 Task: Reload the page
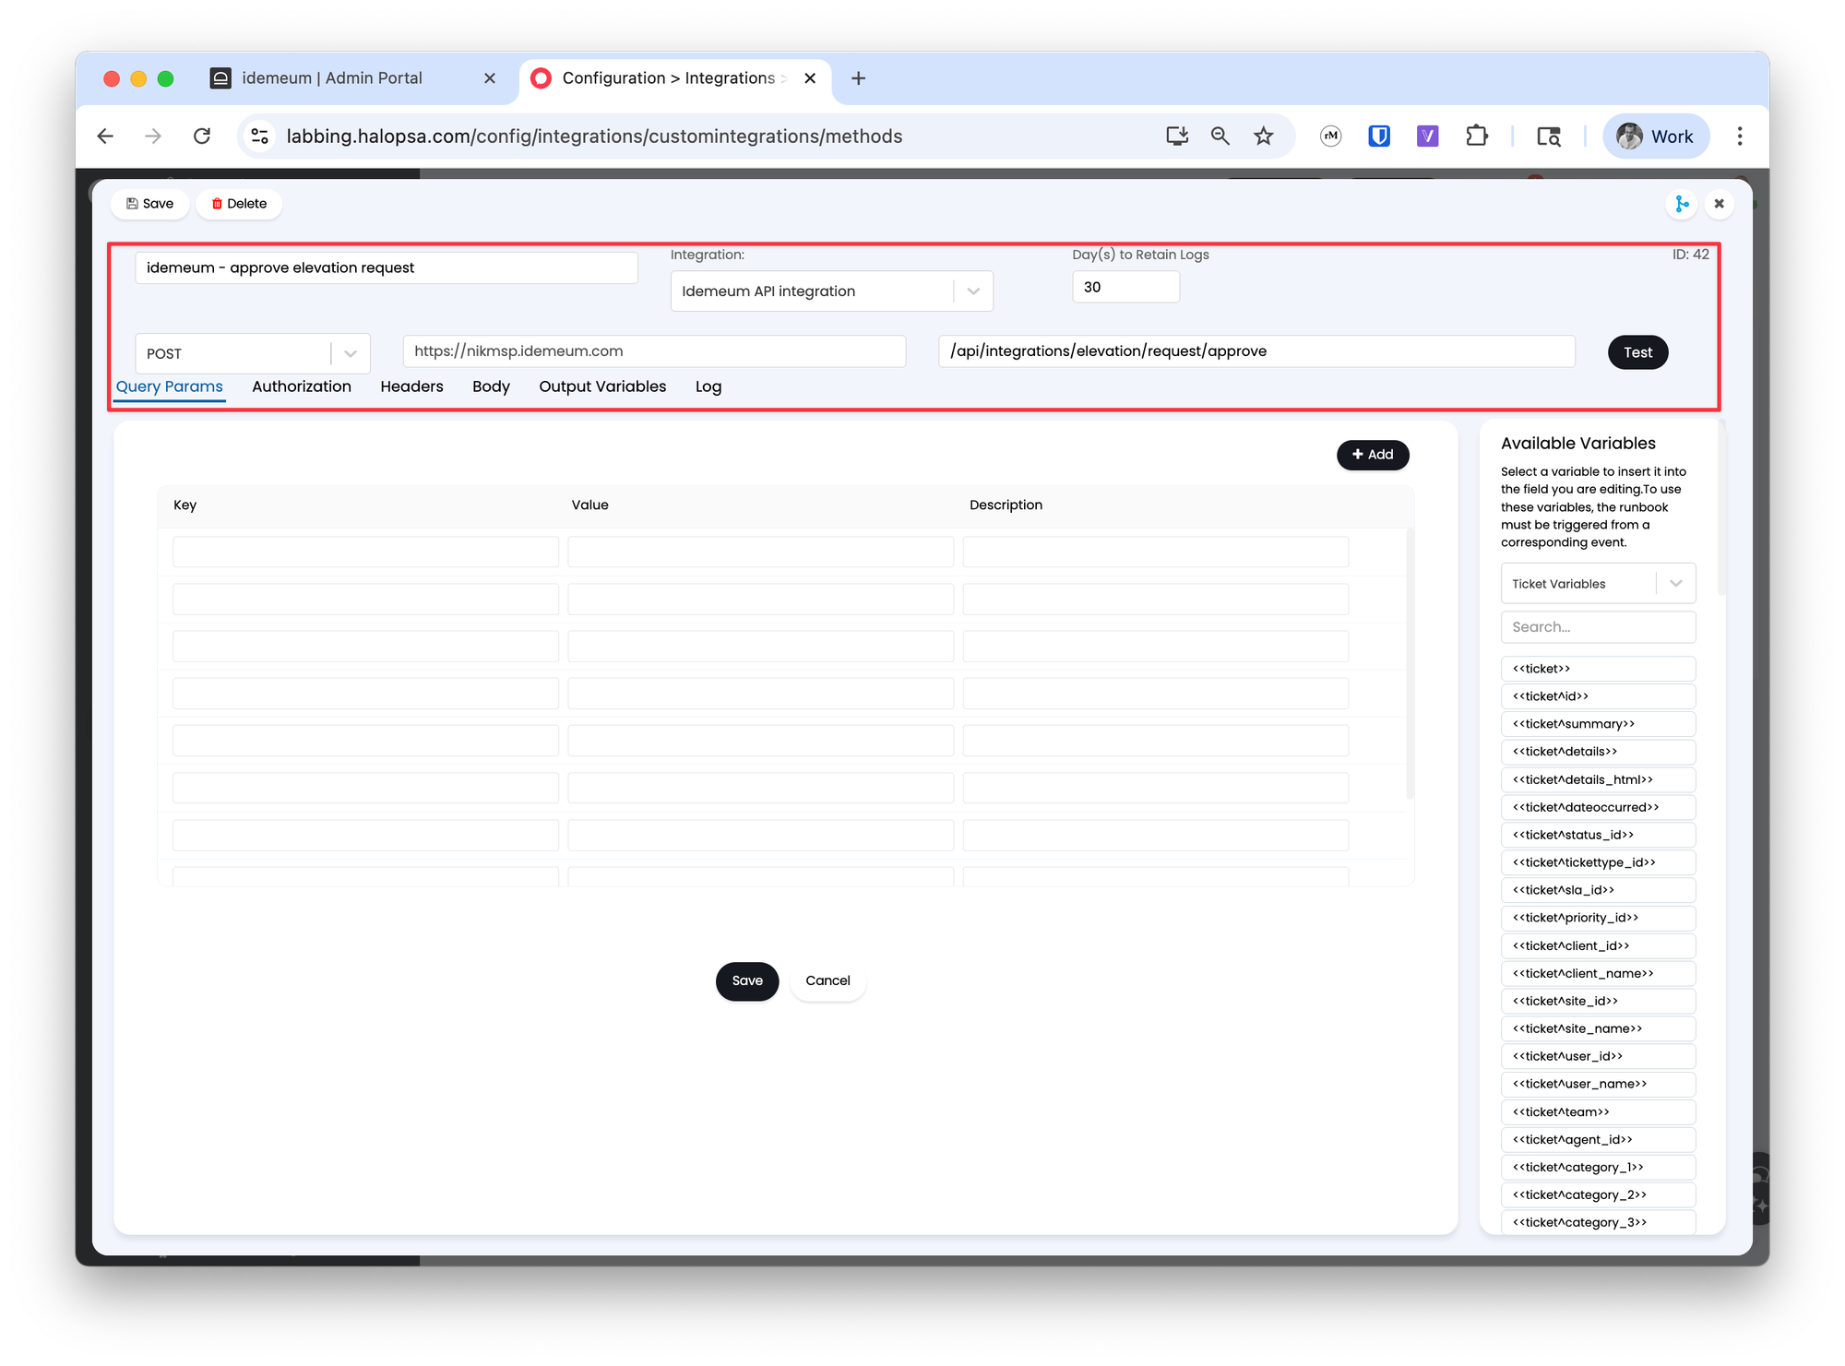pyautogui.click(x=202, y=137)
